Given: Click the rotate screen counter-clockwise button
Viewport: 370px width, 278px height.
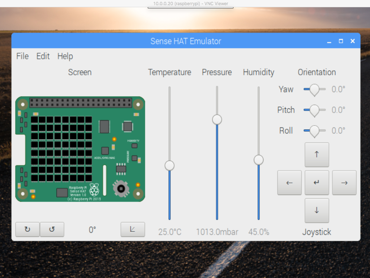Looking at the screenshot, I should 52,229.
